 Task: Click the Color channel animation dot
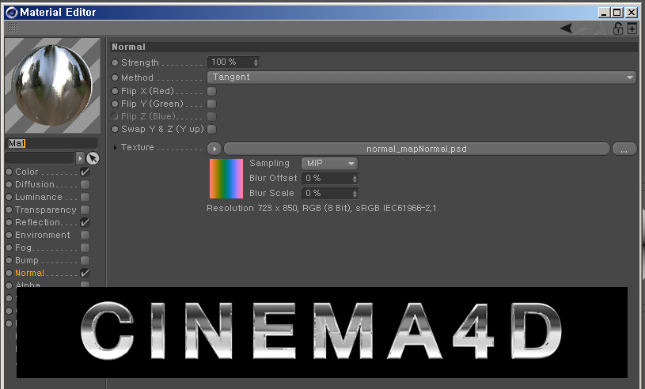[x=9, y=172]
